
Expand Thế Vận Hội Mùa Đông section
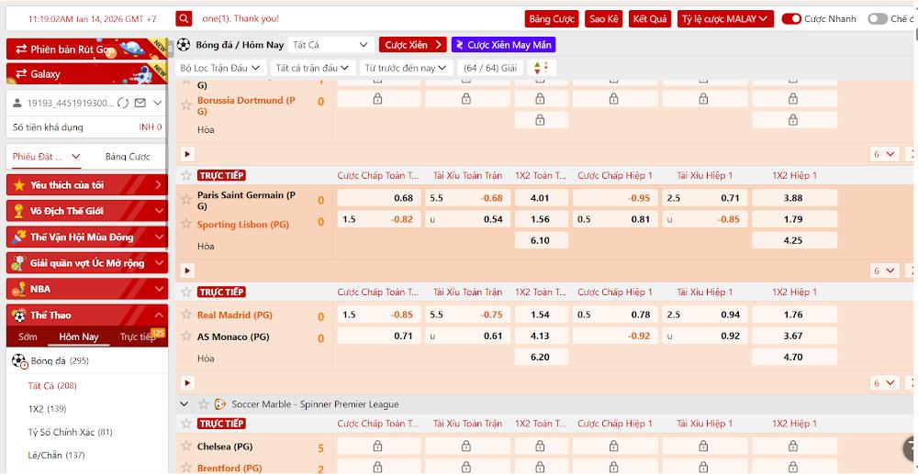86,237
